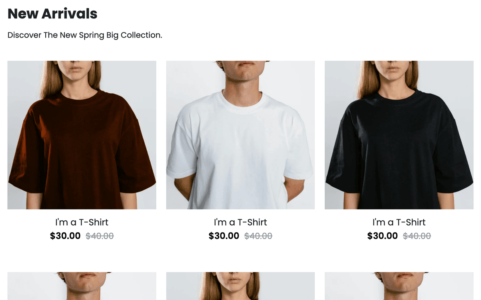
Task: Click the title under the white T-shirt
Action: point(240,222)
